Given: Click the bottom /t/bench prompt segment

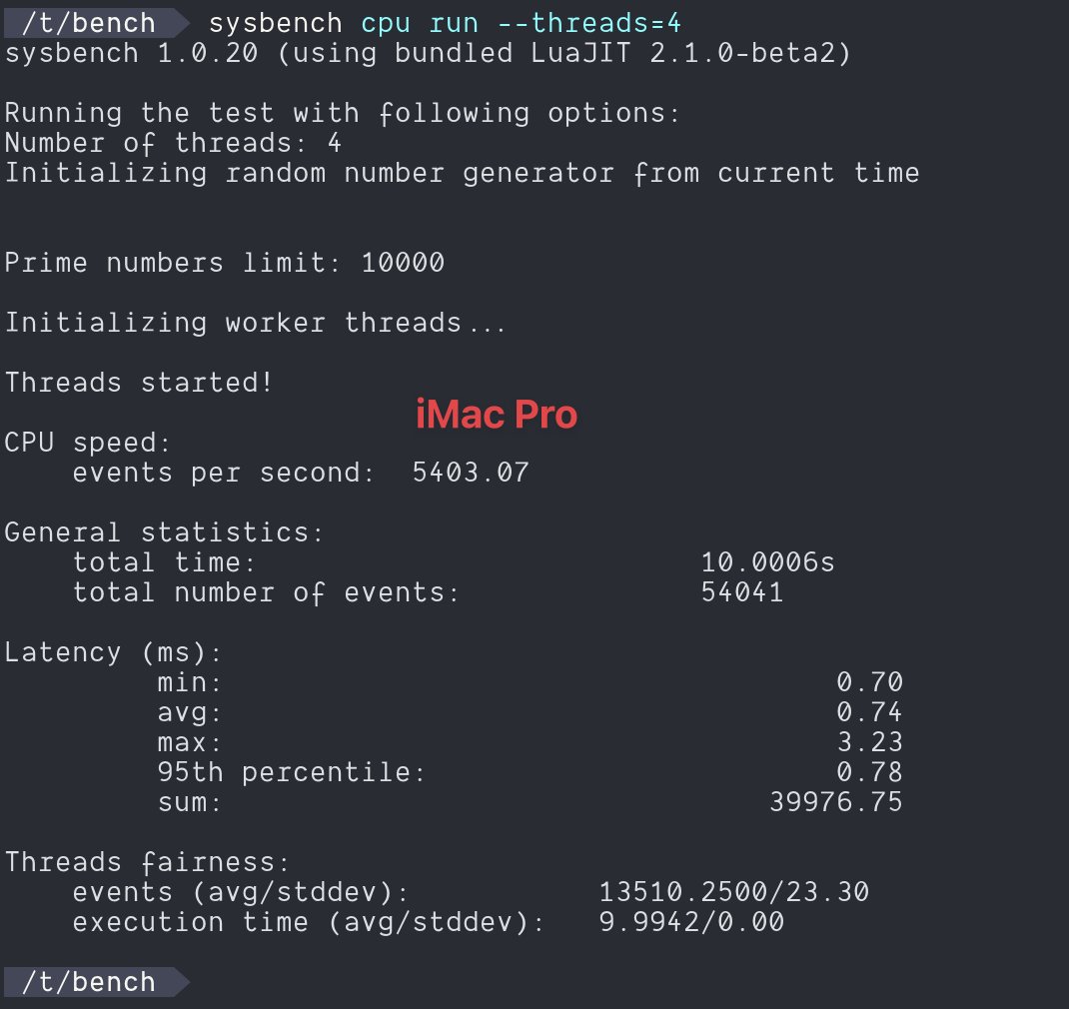Looking at the screenshot, I should point(96,982).
